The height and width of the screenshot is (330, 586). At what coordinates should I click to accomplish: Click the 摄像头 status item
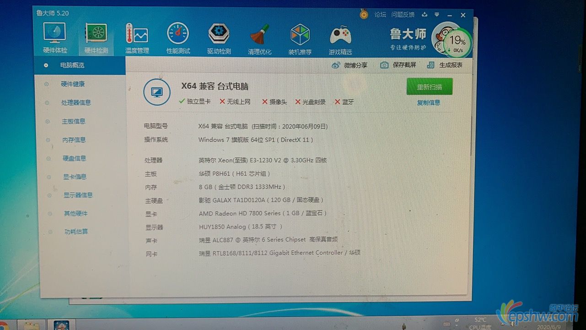click(274, 102)
